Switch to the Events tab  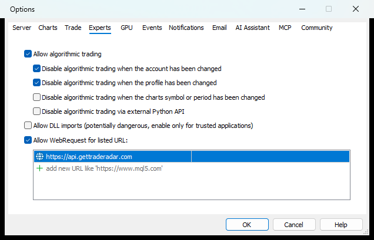[x=152, y=28]
